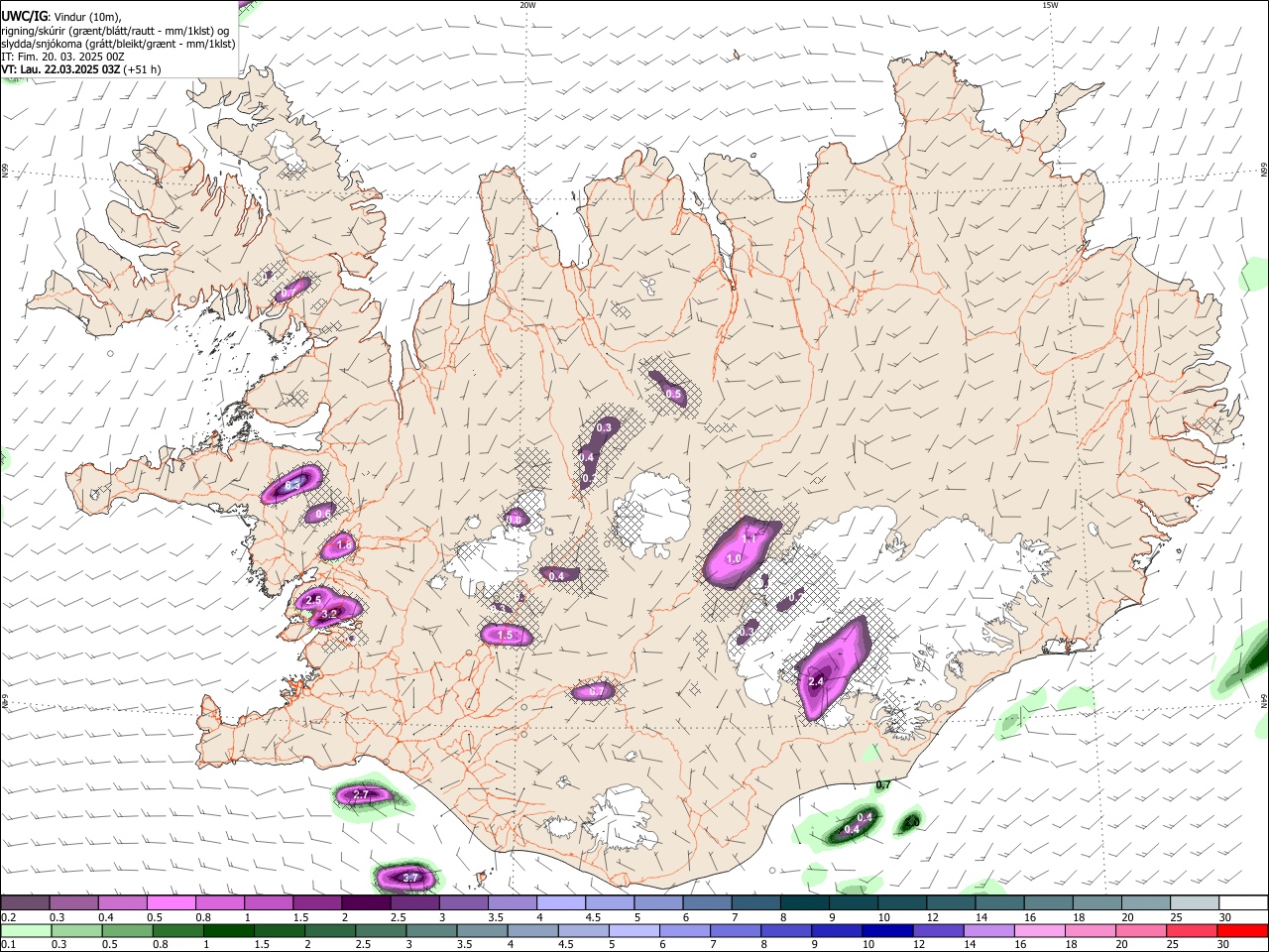1269x952 pixels.
Task: Click the pale green 0.1–0.3 rain legend swatch
Action: pos(28,931)
